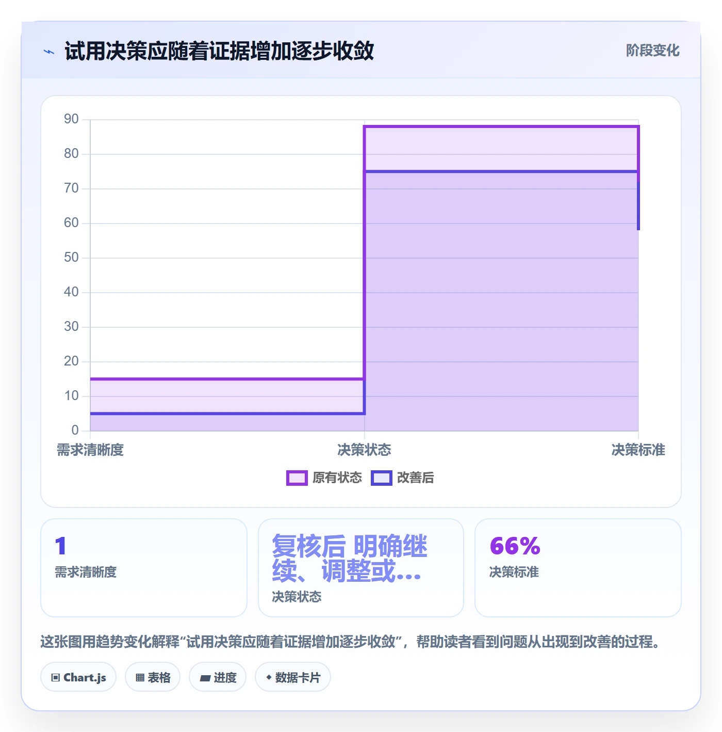Click the 66% value text

[x=515, y=546]
